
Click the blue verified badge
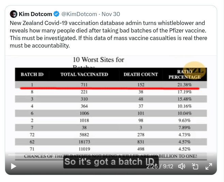(56, 14)
